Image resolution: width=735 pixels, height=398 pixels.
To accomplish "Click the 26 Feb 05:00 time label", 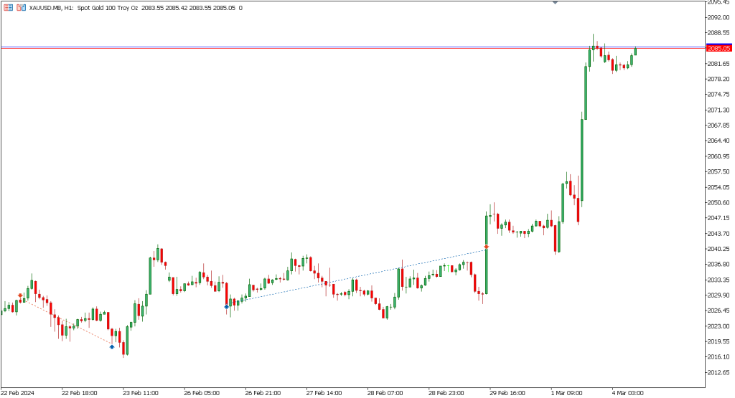I will (x=202, y=393).
